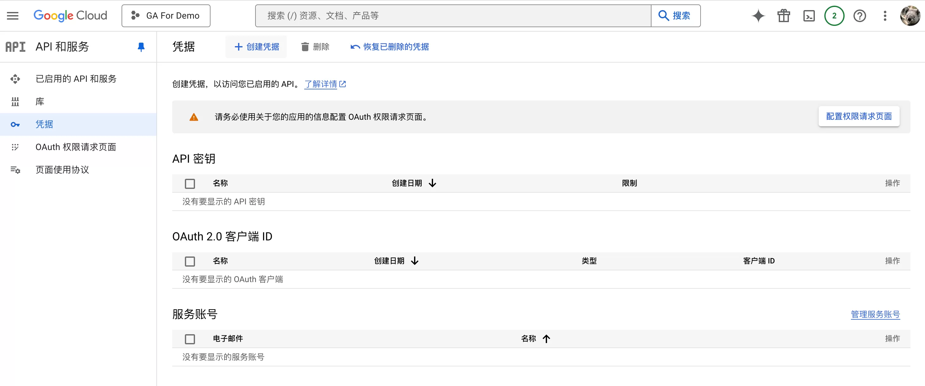Image resolution: width=925 pixels, height=386 pixels.
Task: Click the 服务账号 section heading
Action: tap(195, 315)
